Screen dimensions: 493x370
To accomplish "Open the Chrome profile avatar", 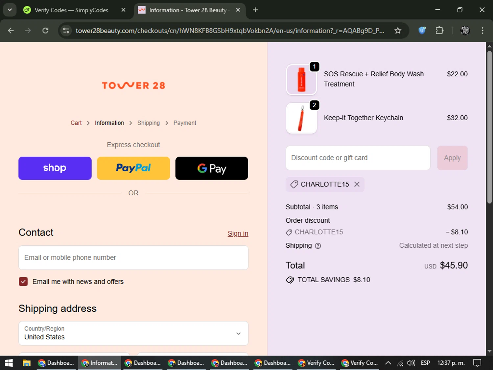I will tap(465, 31).
